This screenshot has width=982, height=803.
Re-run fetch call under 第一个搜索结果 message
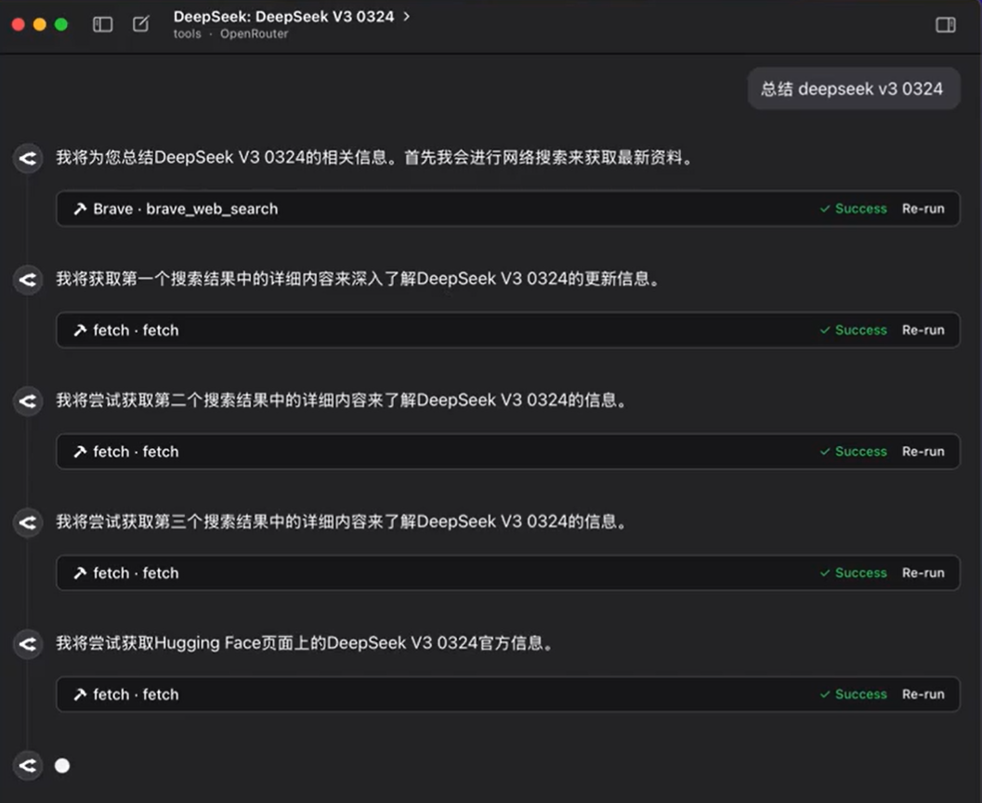(x=923, y=330)
